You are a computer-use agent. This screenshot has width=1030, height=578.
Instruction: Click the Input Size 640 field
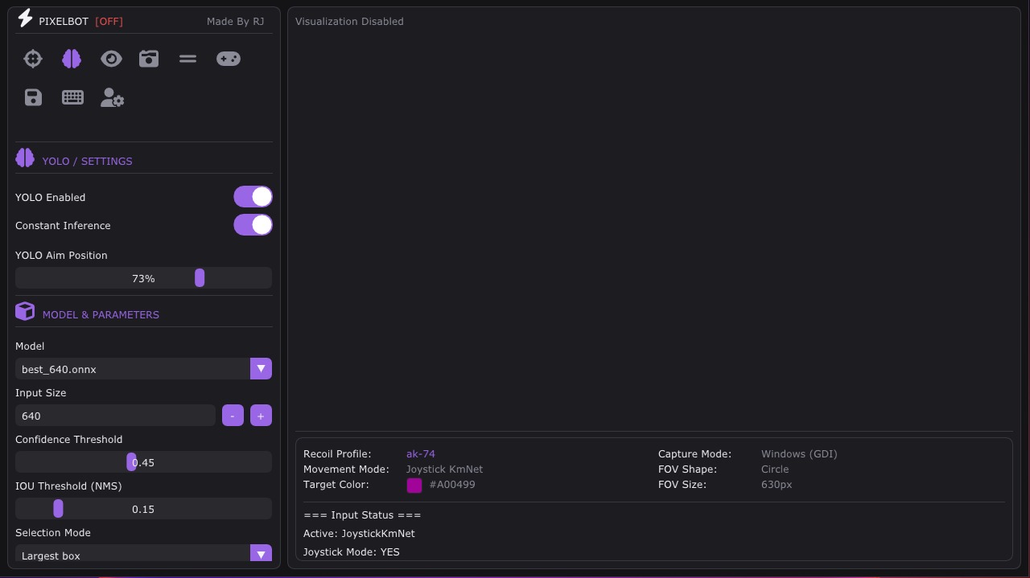pyautogui.click(x=115, y=416)
